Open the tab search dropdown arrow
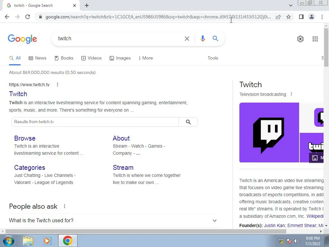 coord(290,5)
